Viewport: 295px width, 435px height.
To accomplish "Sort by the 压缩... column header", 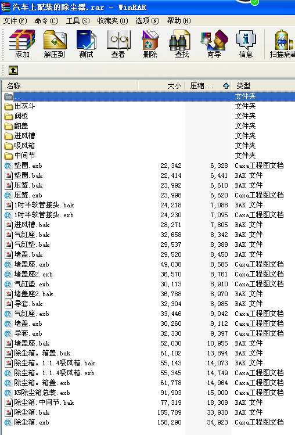I will point(208,86).
